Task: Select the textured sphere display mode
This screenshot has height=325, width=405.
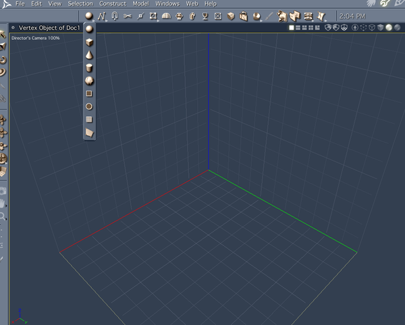Action: click(398, 28)
